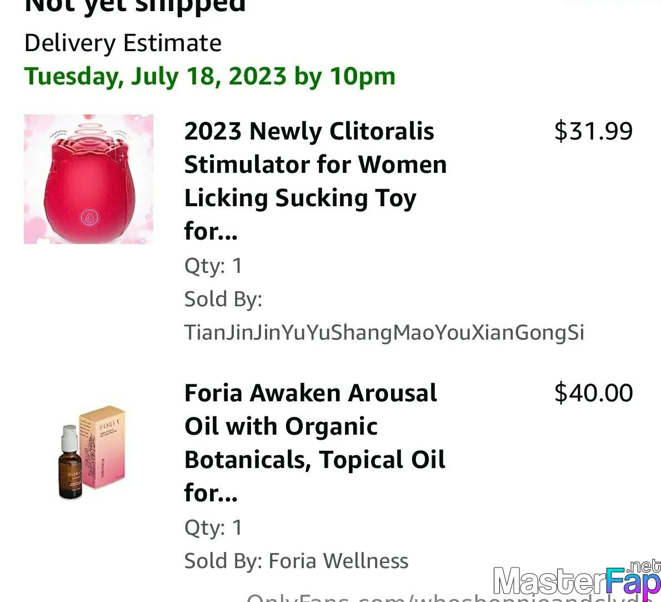Click the pink Foria box in thumbnail
The height and width of the screenshot is (602, 661).
(x=103, y=447)
